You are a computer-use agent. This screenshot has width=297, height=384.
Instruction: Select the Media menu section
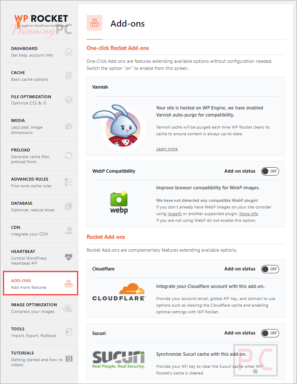[x=41, y=126]
